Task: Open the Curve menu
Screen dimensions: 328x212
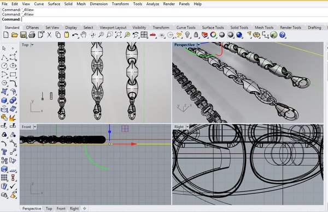Action: 39,4
